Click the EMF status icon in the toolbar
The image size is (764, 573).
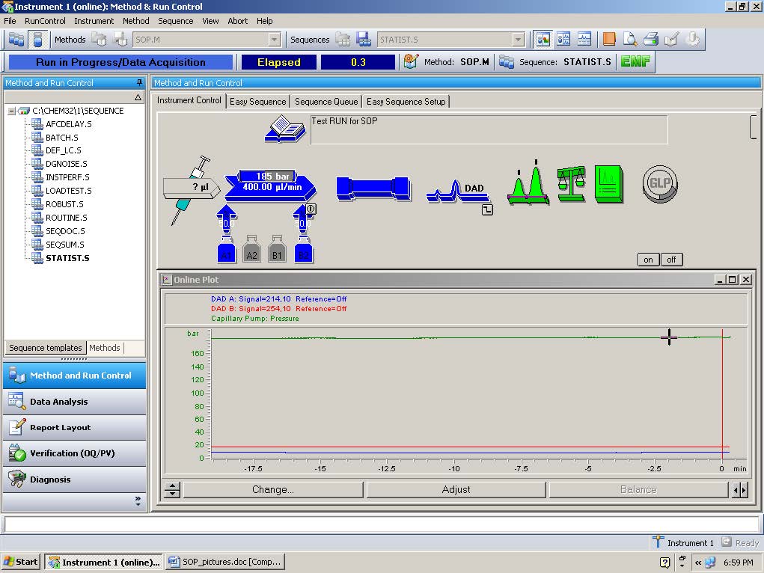point(635,61)
